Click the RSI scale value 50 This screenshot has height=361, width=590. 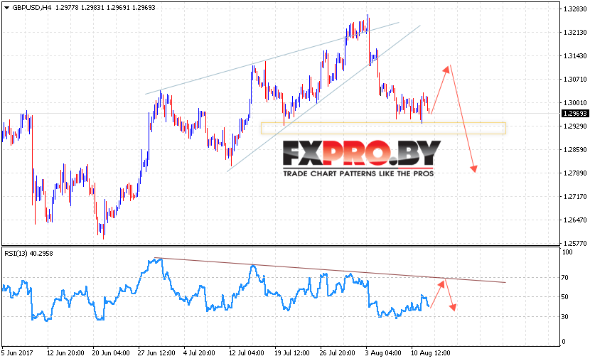565,297
